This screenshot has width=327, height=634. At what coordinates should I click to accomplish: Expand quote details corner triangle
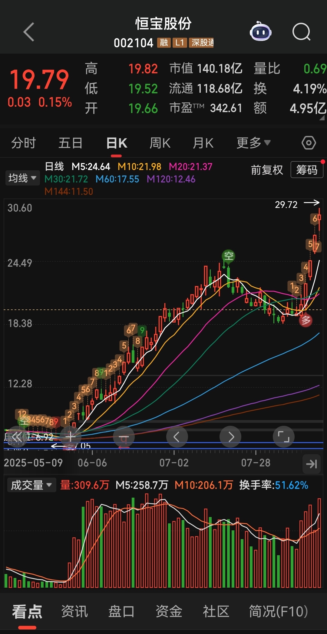322,118
